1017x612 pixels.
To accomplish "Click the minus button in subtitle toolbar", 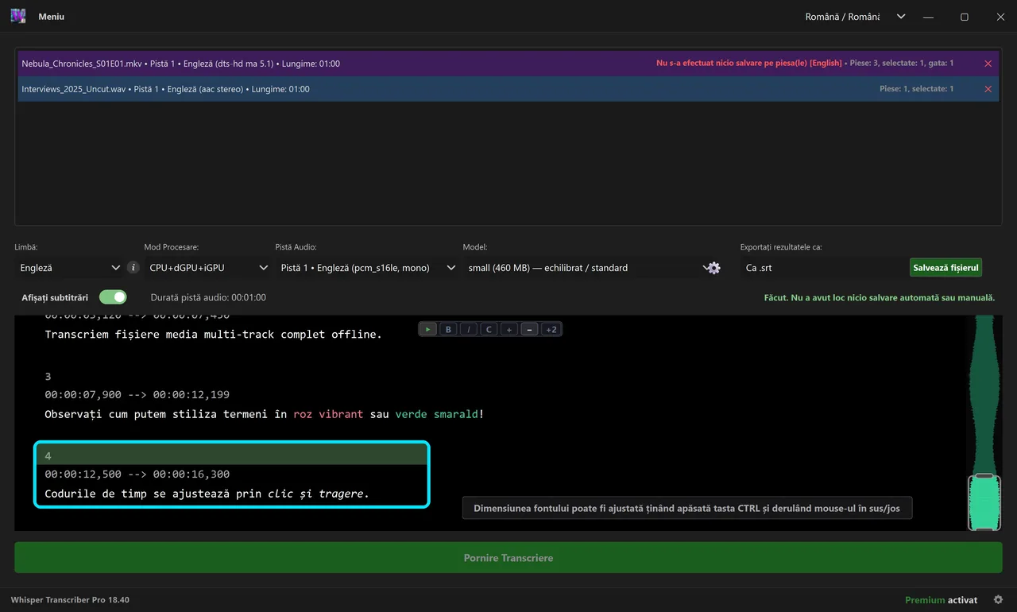I will [530, 329].
